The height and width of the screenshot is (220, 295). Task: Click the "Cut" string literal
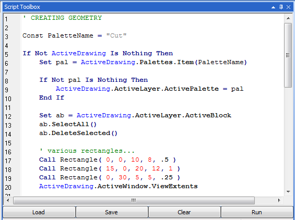point(116,35)
